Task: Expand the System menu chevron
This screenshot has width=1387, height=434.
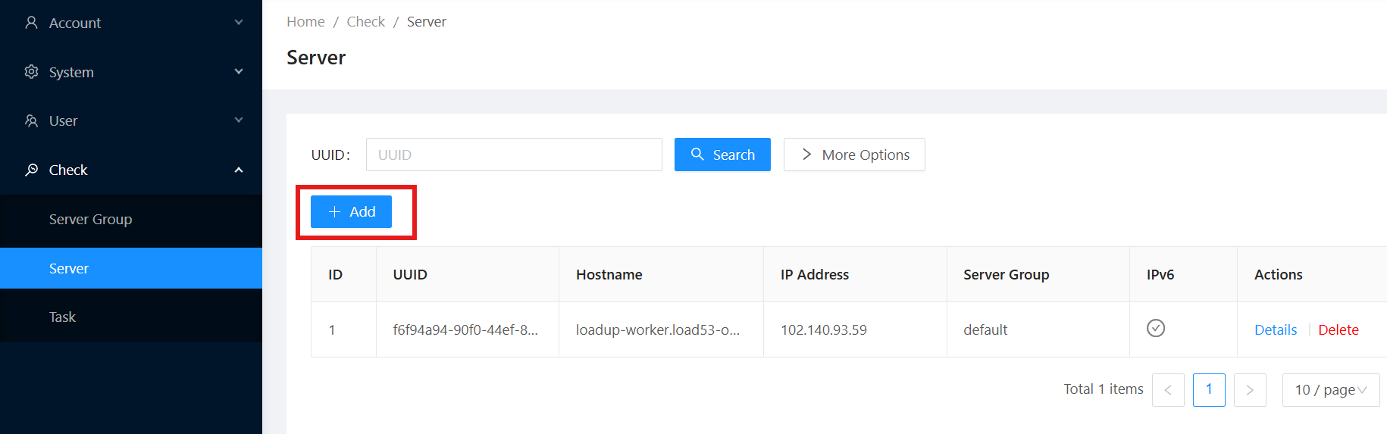Action: point(239,72)
